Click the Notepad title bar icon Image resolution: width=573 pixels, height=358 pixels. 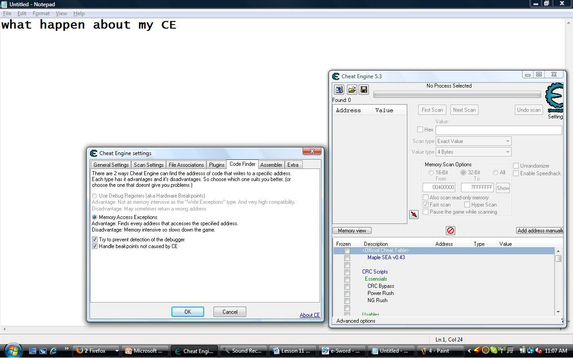tap(4, 4)
